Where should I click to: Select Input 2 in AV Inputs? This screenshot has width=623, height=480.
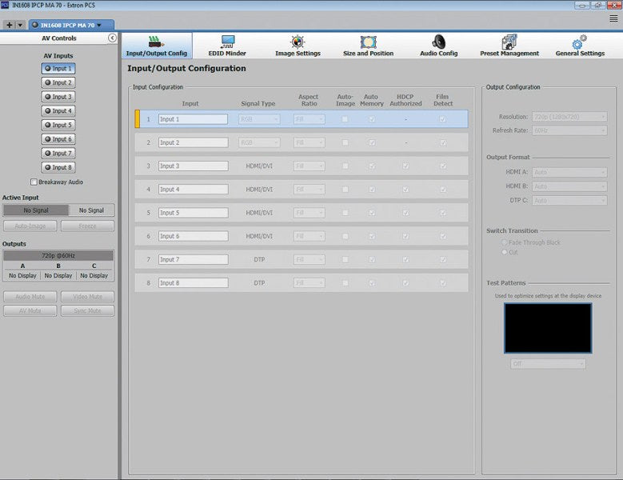click(x=58, y=82)
